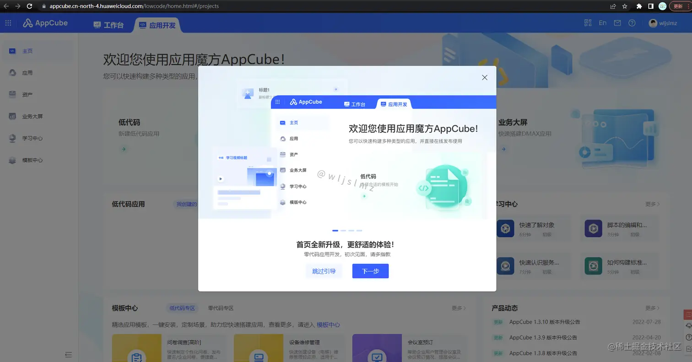Open AppCube 1.3.8 版本升级公告
This screenshot has height=362, width=692.
coord(543,353)
